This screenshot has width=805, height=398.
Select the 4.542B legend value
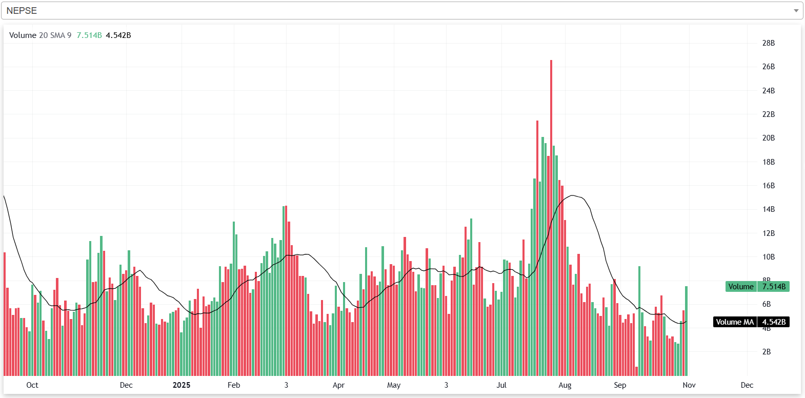tap(118, 35)
